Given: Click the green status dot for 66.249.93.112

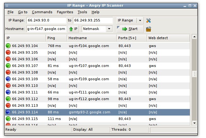Looking at the screenshot, I should click(8, 99).
